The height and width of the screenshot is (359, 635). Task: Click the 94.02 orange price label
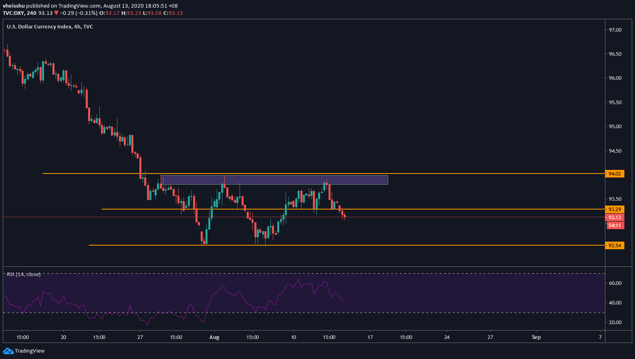click(x=615, y=174)
